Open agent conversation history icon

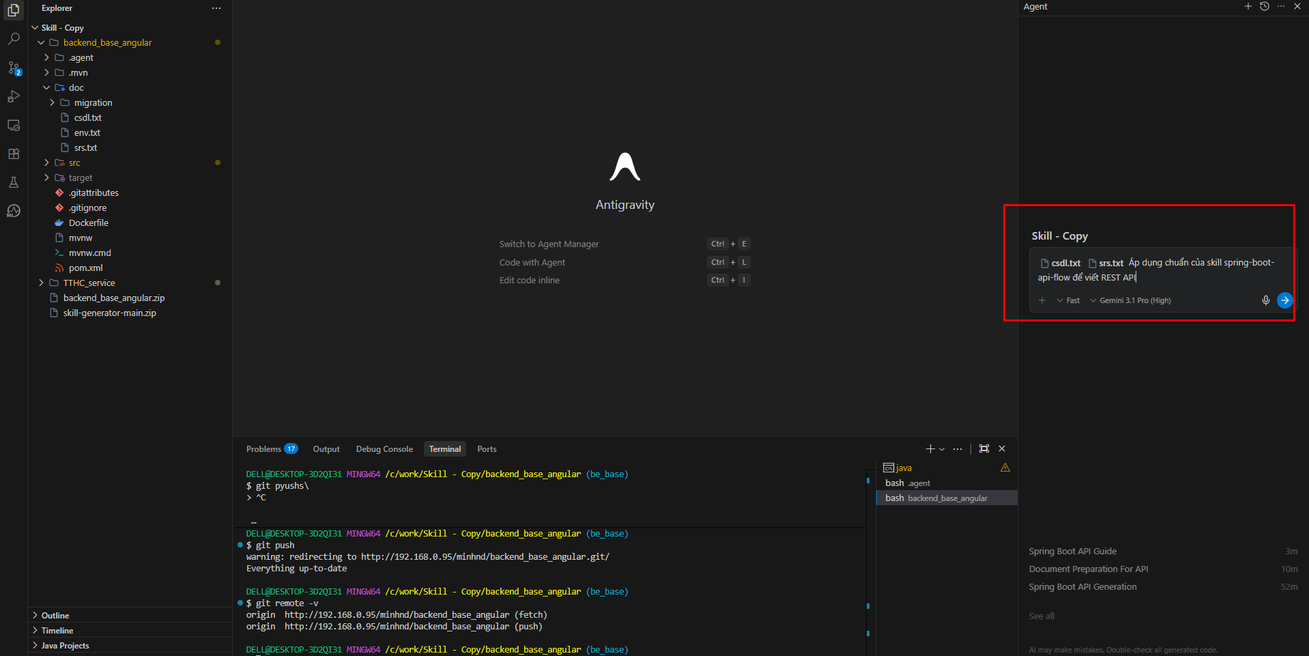1264,7
